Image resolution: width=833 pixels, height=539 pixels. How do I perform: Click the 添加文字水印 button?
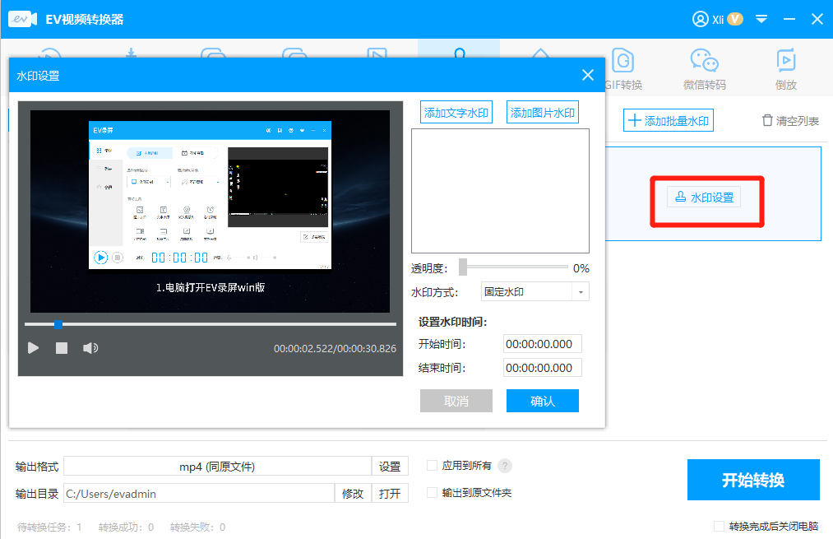(x=456, y=112)
